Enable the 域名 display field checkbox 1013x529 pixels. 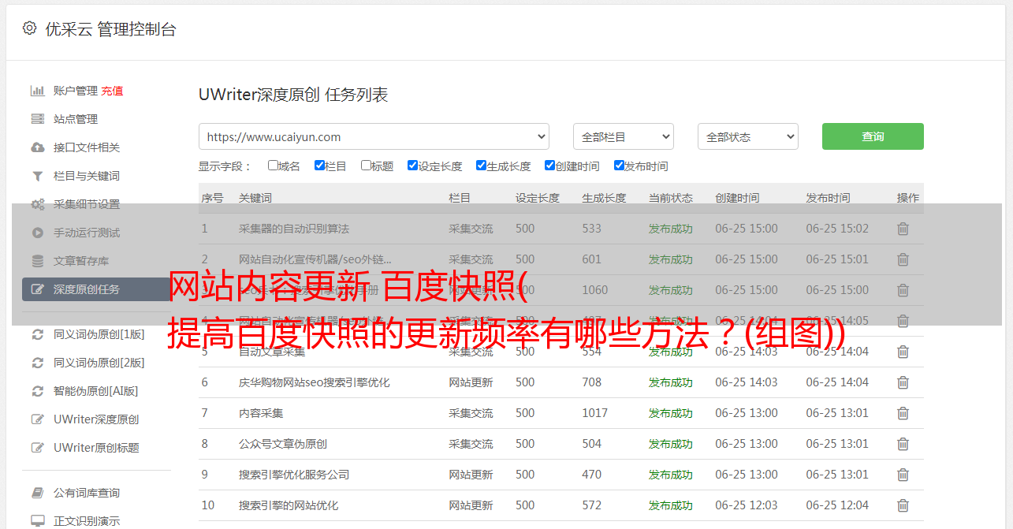click(273, 166)
